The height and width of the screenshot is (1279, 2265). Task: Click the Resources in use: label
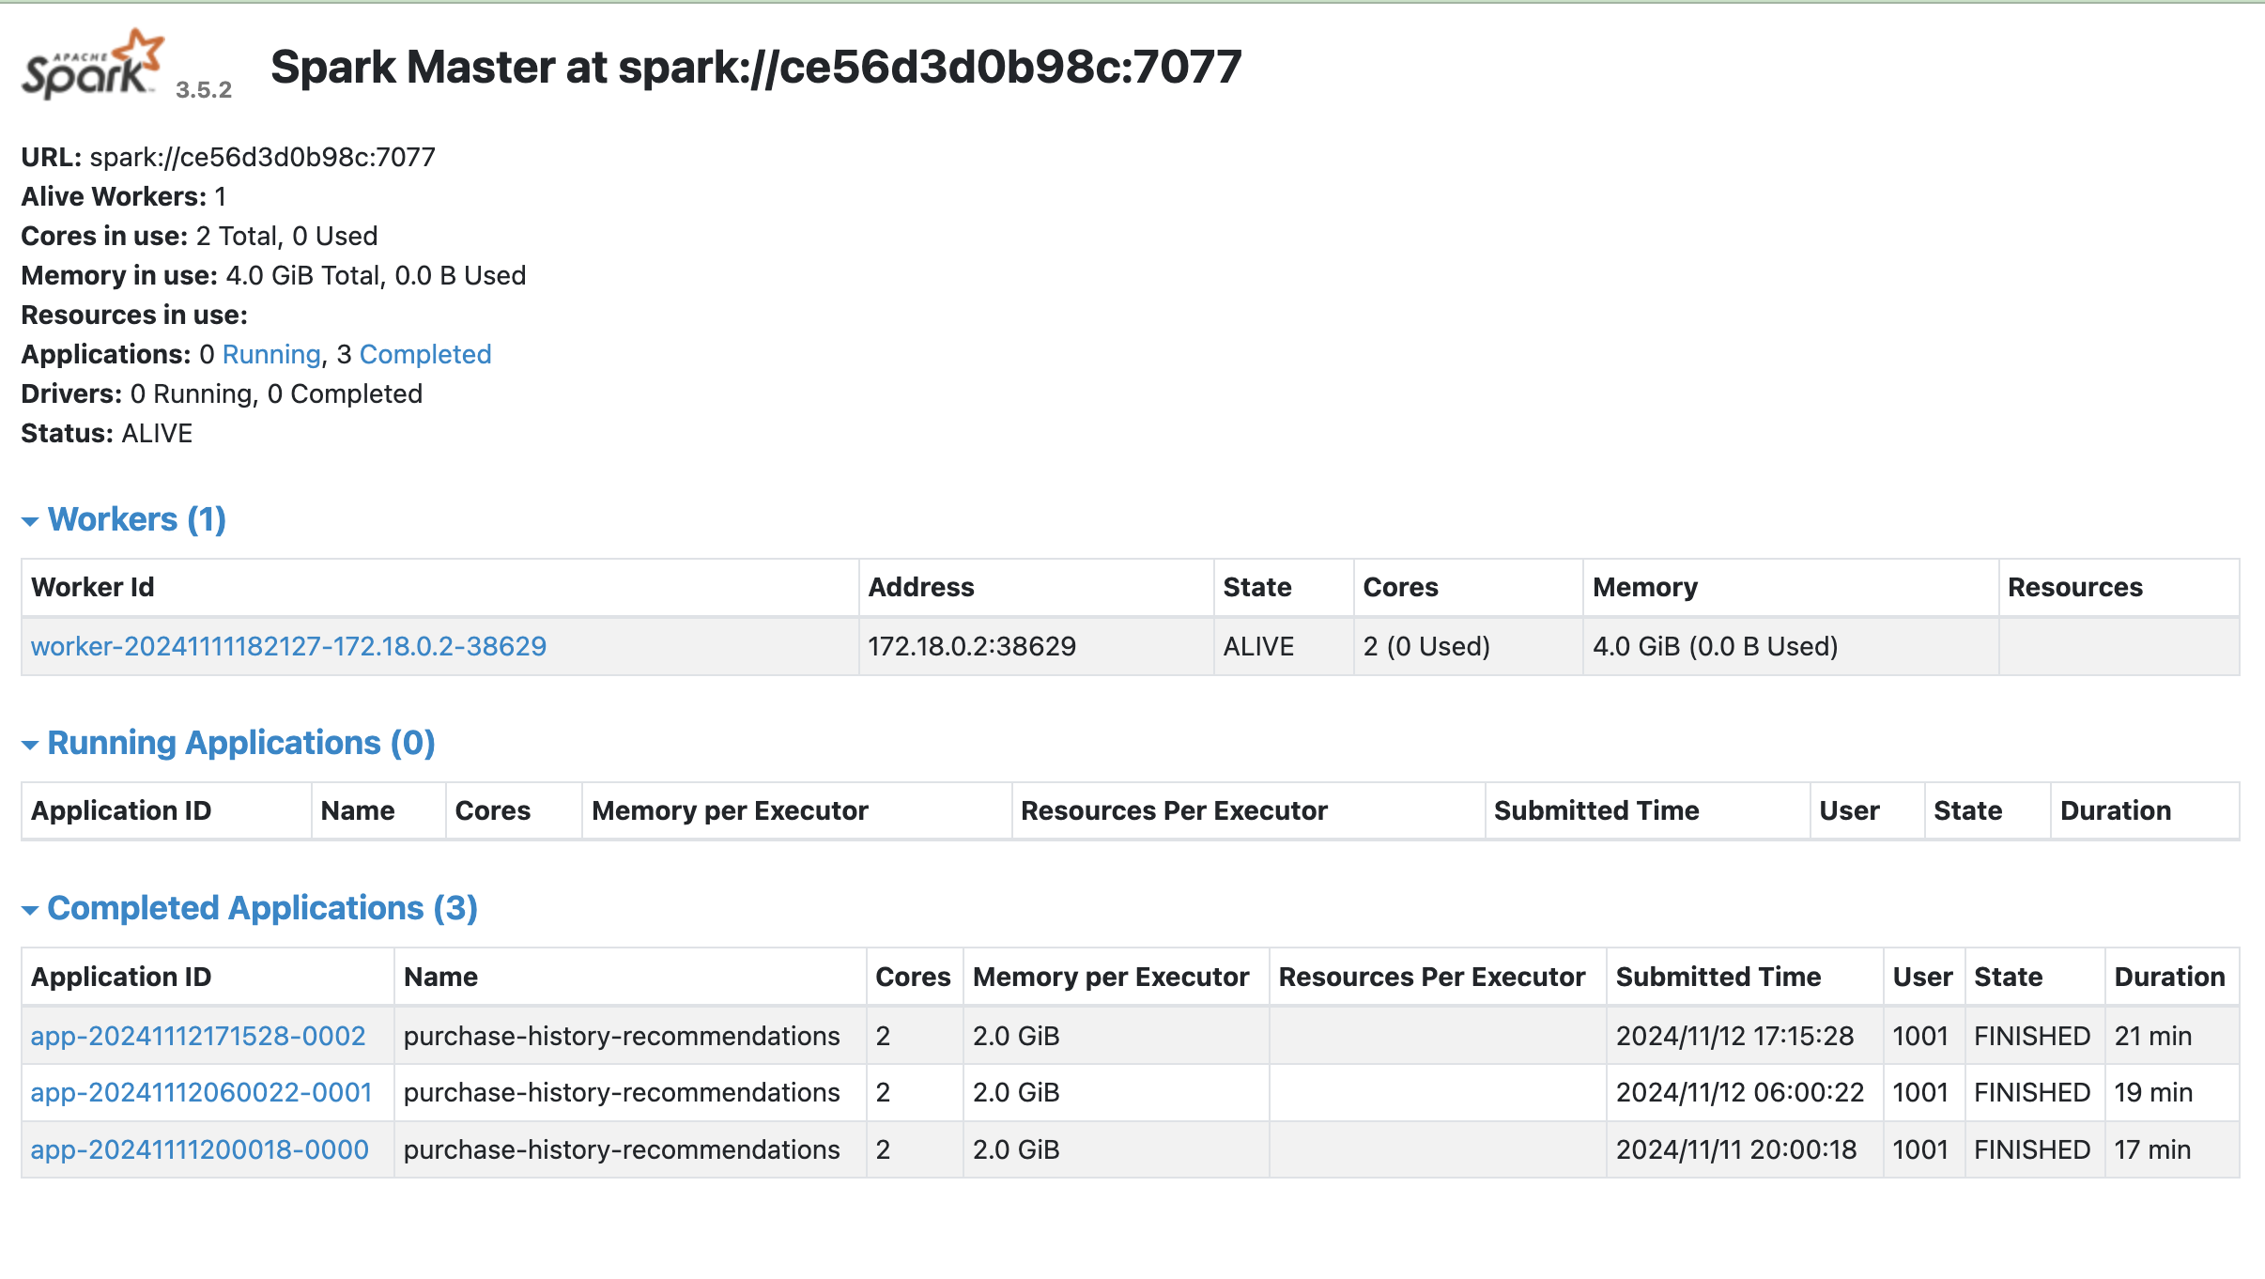(134, 315)
